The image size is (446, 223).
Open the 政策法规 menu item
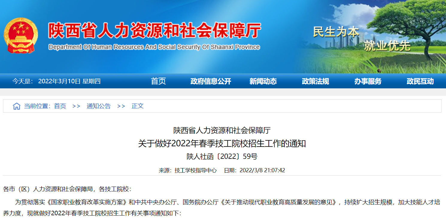pyautogui.click(x=315, y=81)
